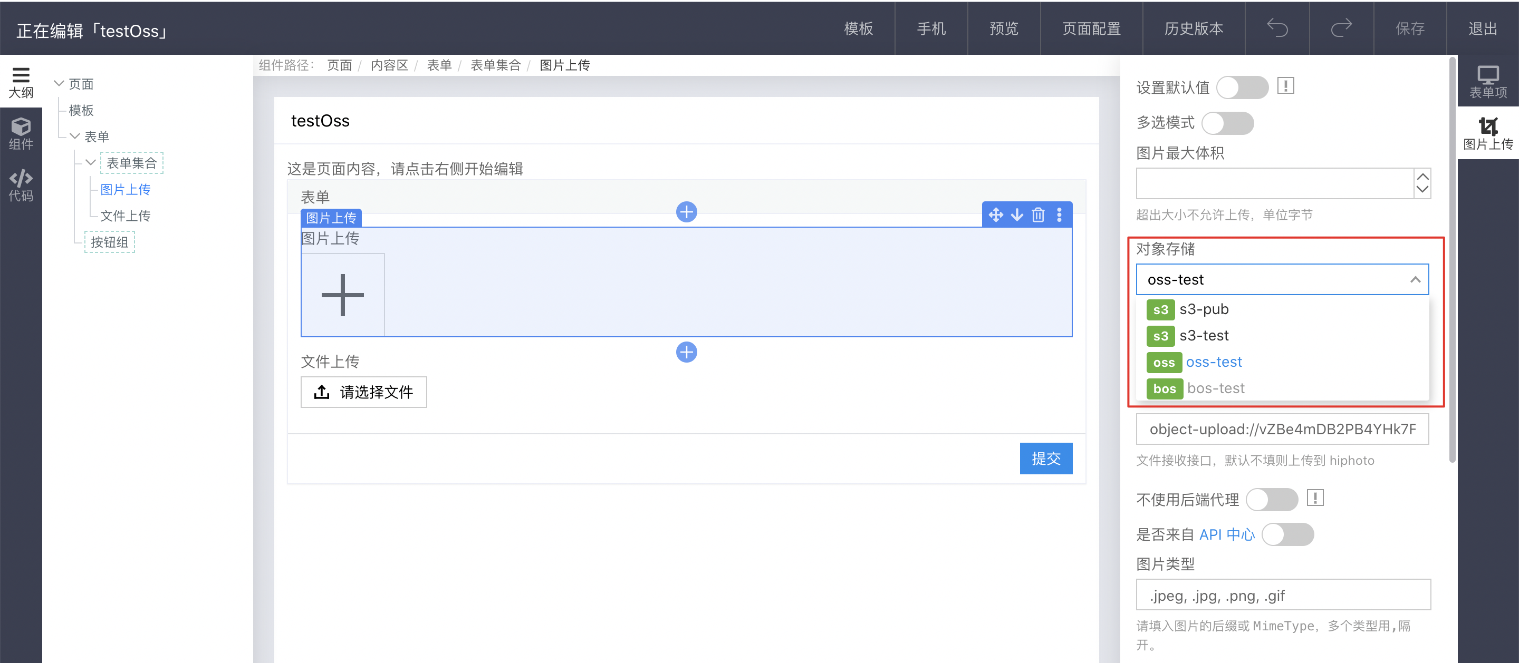
Task: Open the 模板 menu in top bar
Action: [x=858, y=28]
